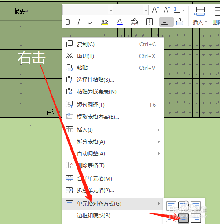Click the center alignment icon in mini toolbar
Screen dimensions: 220x224
(165, 22)
